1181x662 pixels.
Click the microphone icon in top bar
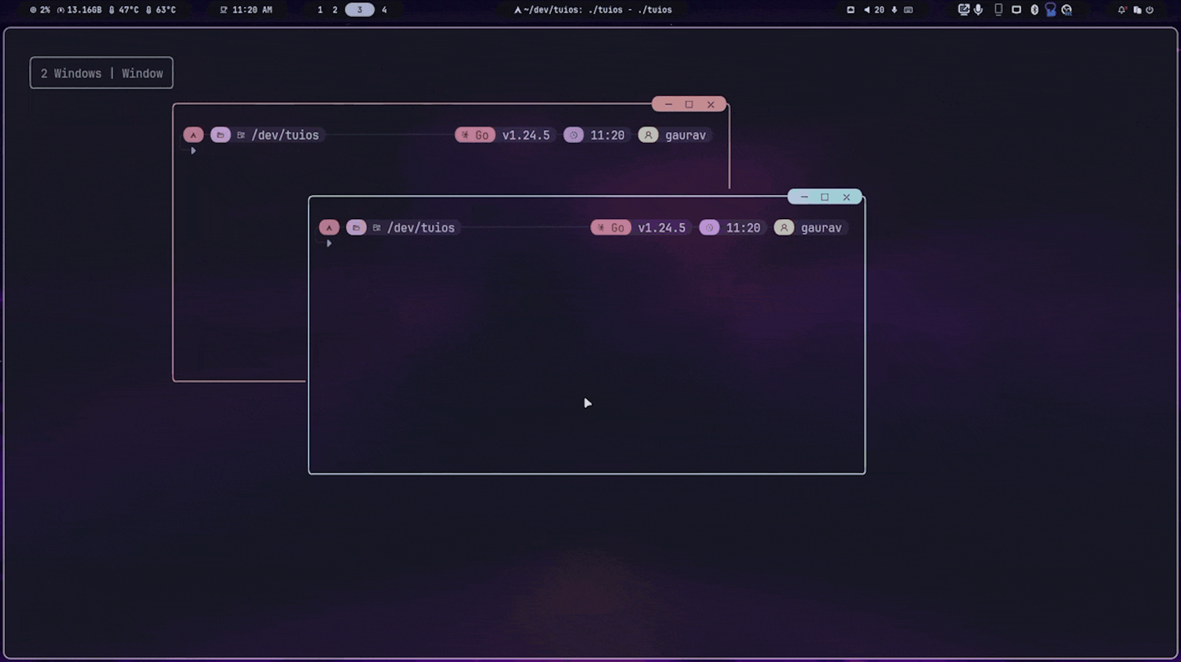tap(978, 9)
